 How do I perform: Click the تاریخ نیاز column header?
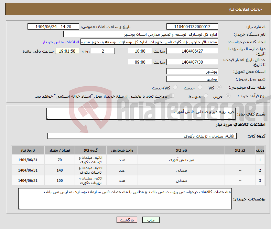pyautogui.click(x=28, y=151)
